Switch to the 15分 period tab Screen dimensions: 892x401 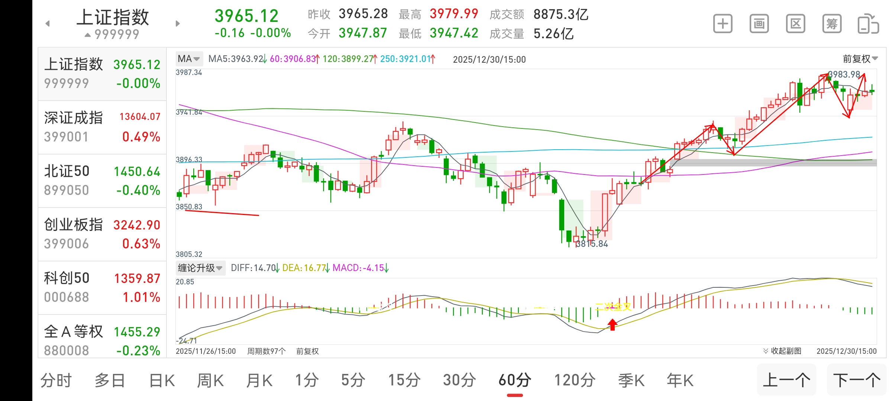tap(404, 381)
